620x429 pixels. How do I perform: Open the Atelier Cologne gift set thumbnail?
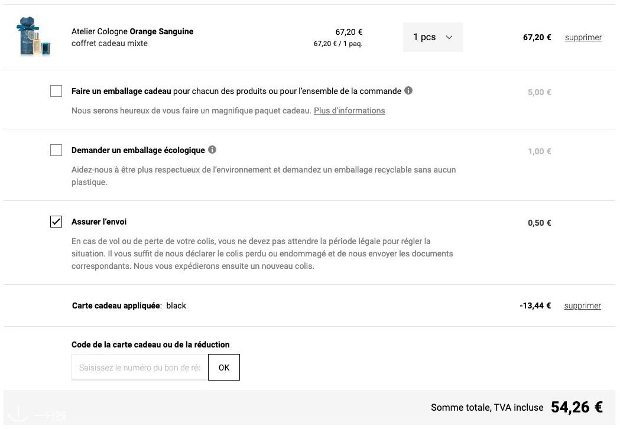(x=34, y=37)
